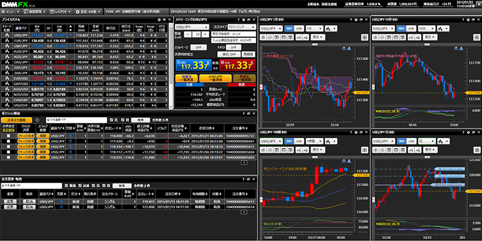Click info icon in position inquiry panel

[x=37, y=120]
